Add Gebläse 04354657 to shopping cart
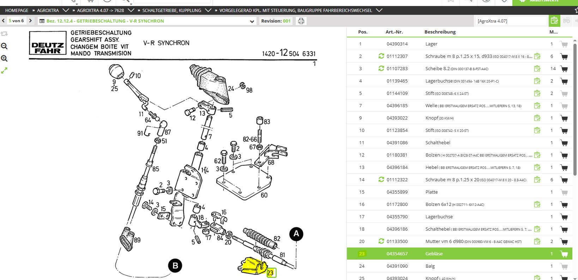Image resolution: width=578 pixels, height=280 pixels. (564, 254)
